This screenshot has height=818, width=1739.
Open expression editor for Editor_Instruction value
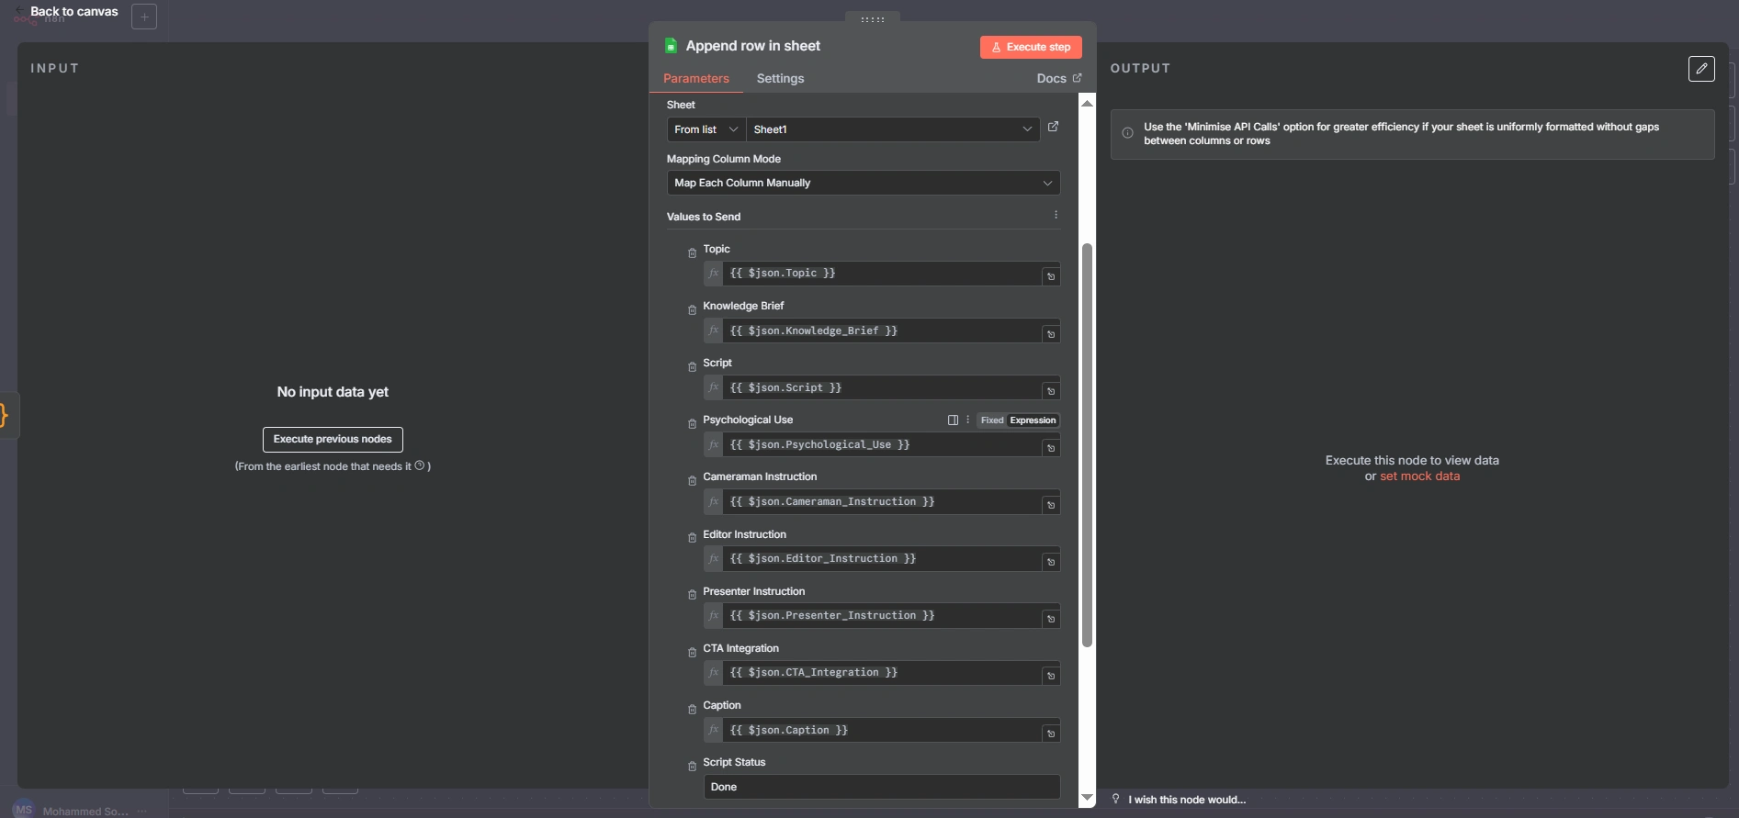point(1051,561)
